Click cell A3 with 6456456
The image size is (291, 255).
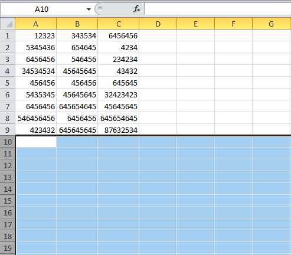(36, 59)
